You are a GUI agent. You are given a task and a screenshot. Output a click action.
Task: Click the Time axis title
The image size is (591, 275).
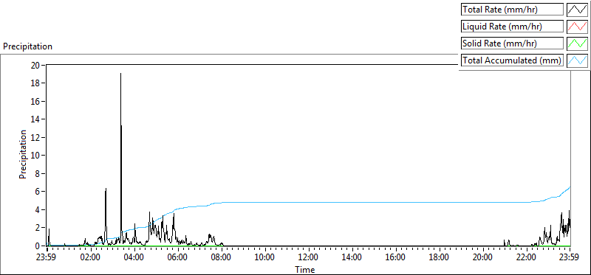[x=305, y=269]
